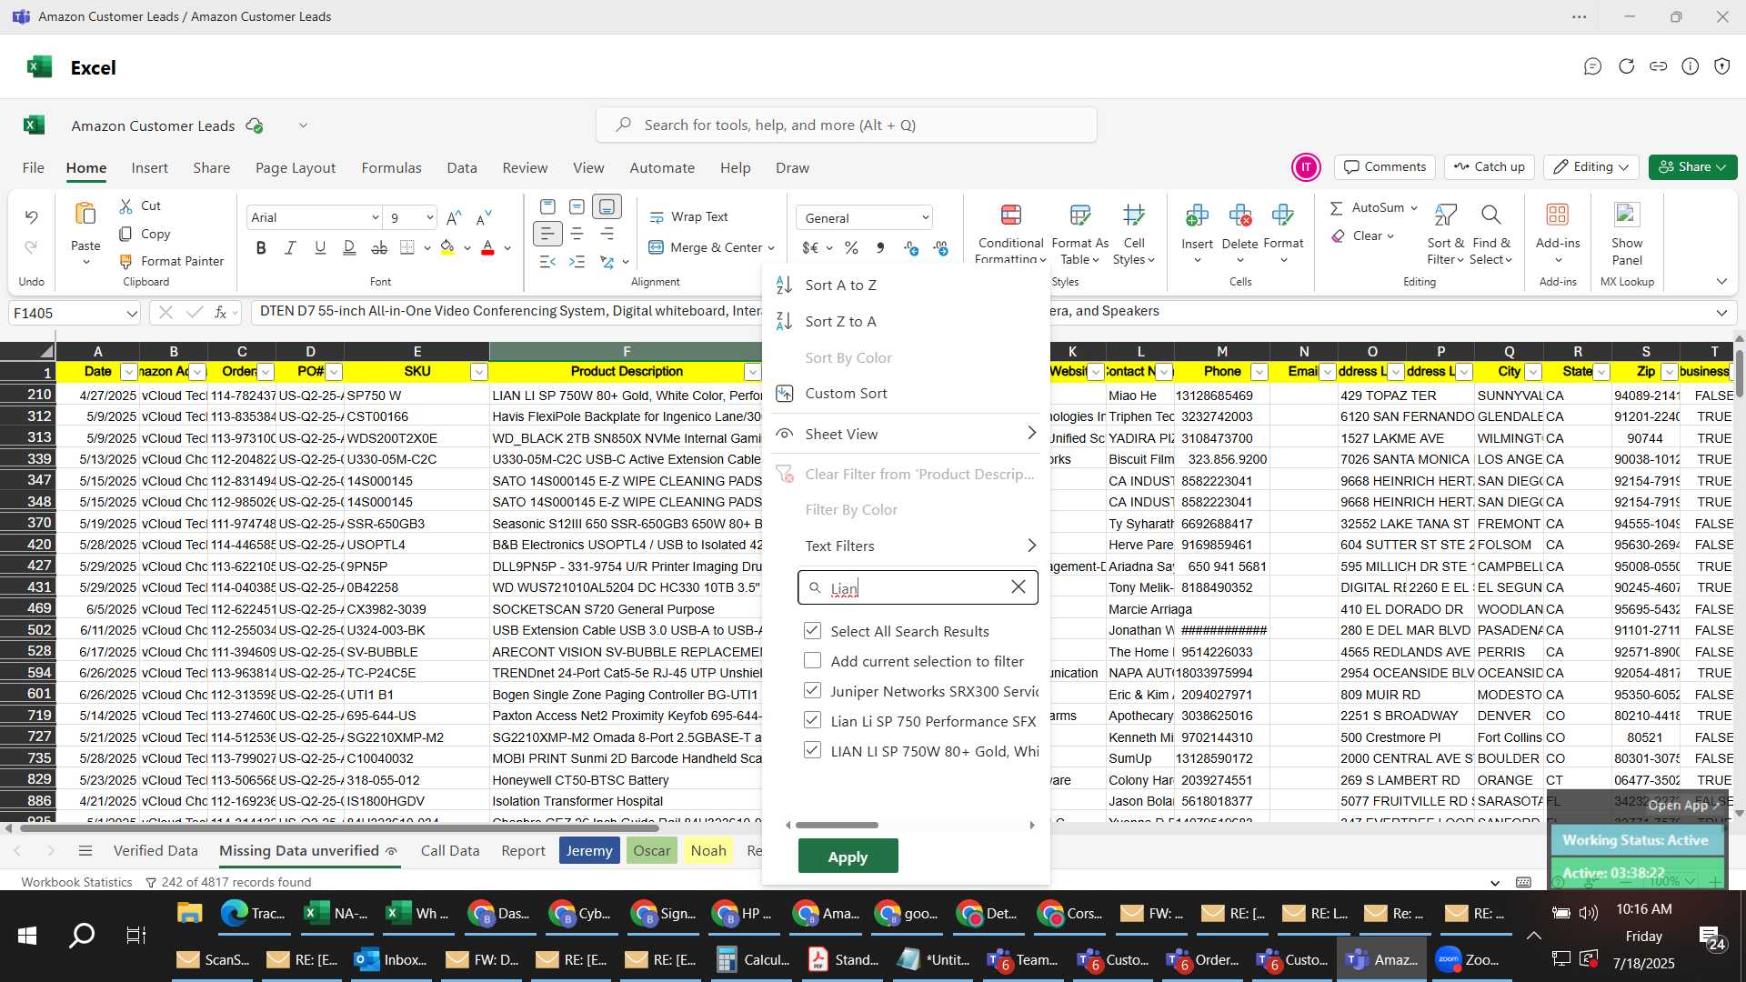Uncheck Juniper Networks SRX300 item

(812, 691)
